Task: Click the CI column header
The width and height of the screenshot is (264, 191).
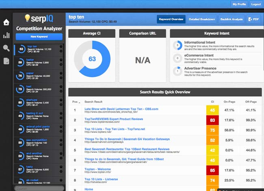Action: point(212,102)
